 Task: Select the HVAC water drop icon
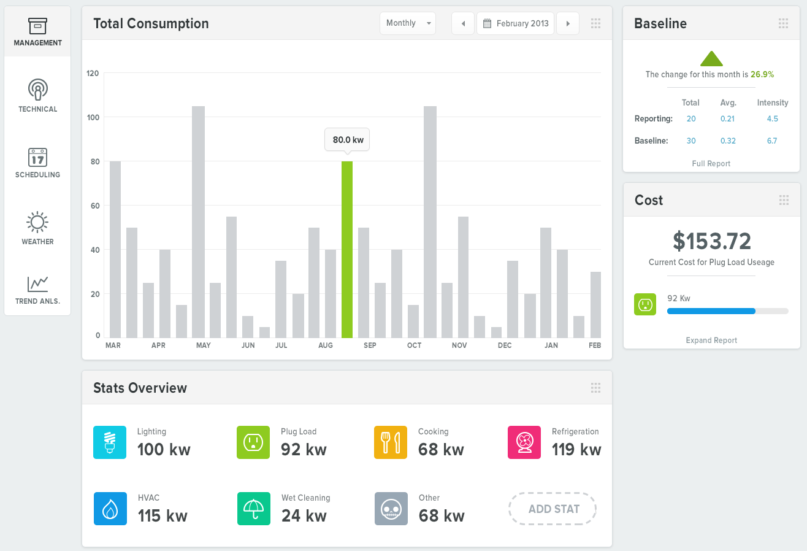110,509
